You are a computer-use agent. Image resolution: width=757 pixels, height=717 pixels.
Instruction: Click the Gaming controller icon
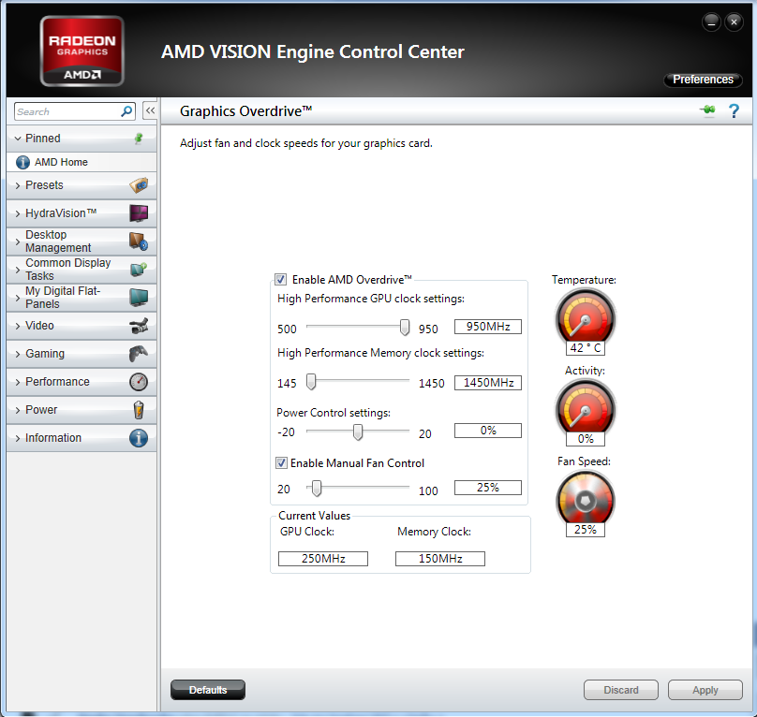point(139,354)
